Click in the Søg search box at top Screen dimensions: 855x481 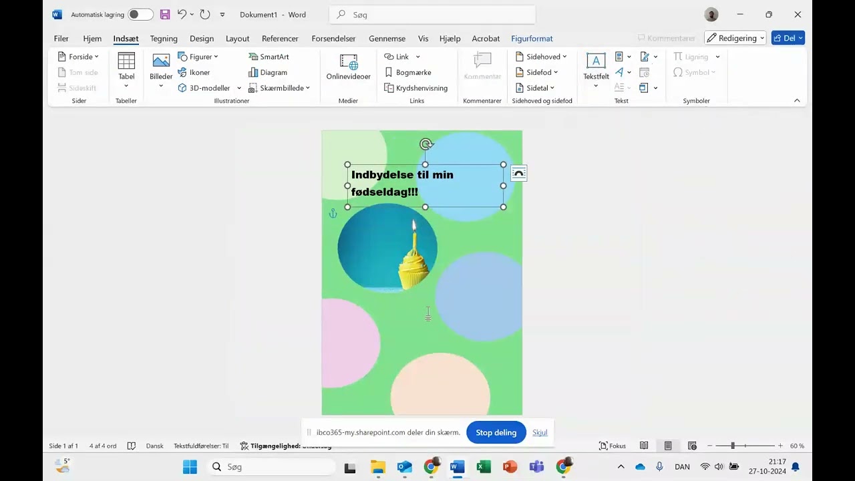[x=432, y=15]
